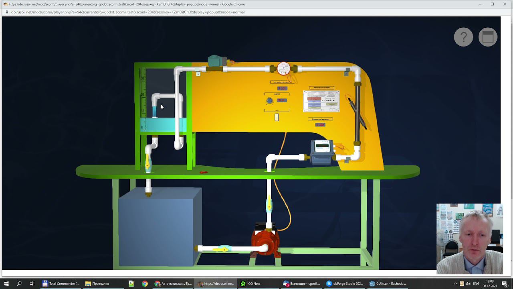Switch to the Входящие mail window
The width and height of the screenshot is (513, 289).
click(301, 283)
